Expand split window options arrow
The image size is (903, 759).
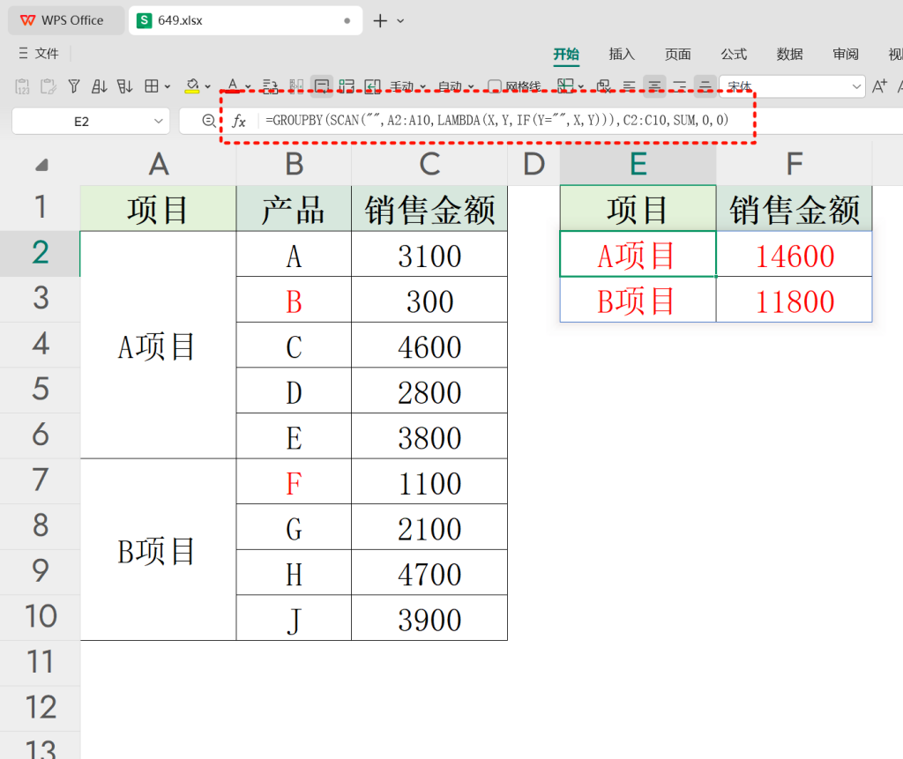click(x=581, y=87)
